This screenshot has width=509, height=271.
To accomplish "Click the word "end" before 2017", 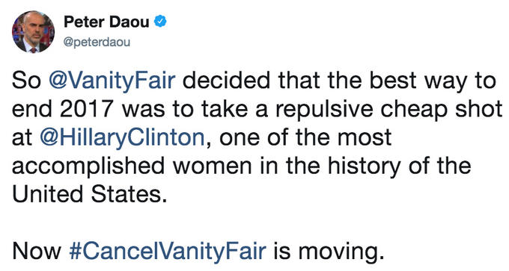I will pos(32,109).
